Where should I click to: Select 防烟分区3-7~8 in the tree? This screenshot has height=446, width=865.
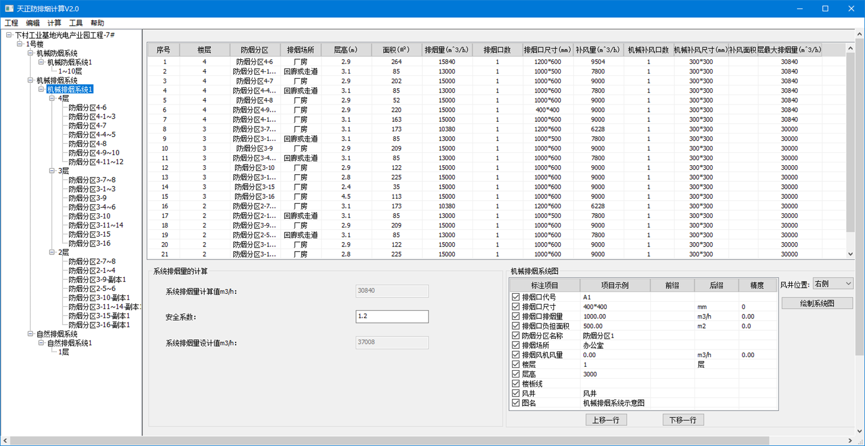(x=92, y=180)
